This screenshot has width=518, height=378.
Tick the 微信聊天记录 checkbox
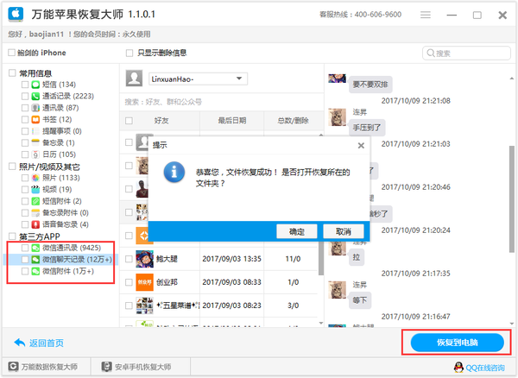tap(25, 260)
